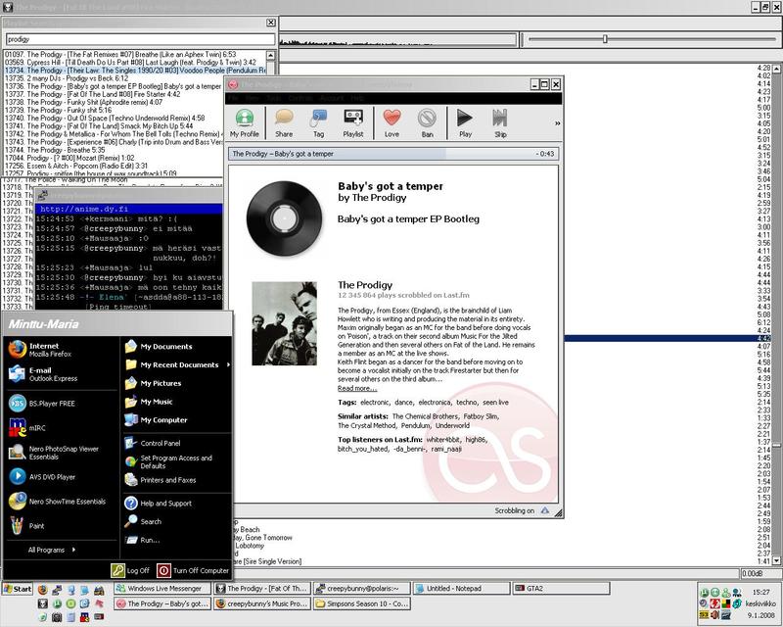Toggle the Scrobbling on status indicator

pos(520,510)
